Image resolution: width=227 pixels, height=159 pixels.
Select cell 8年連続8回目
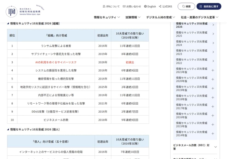point(130,54)
